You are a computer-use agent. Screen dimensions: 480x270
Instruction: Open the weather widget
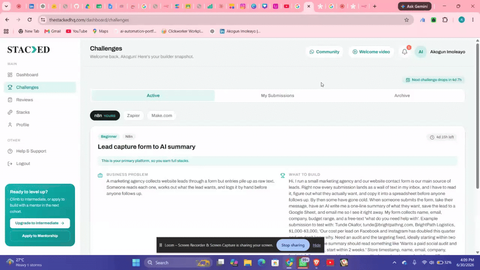tap(24, 262)
